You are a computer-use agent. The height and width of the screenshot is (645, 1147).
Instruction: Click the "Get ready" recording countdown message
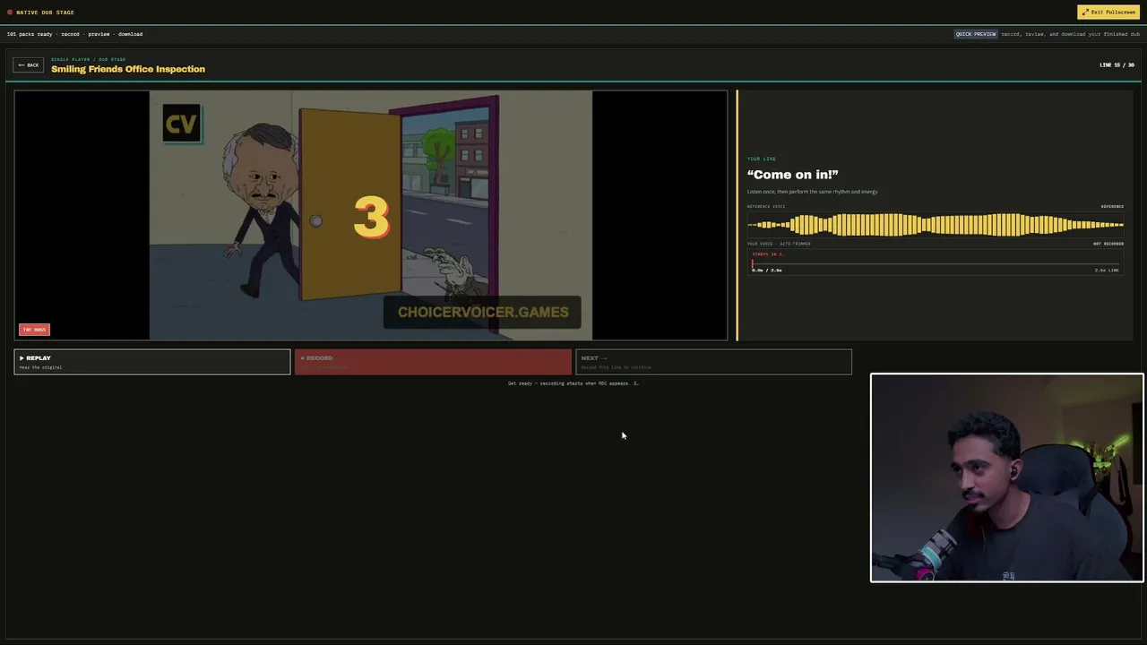(573, 383)
